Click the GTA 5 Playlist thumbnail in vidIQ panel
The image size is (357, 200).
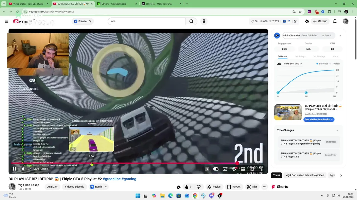pyautogui.click(x=288, y=112)
